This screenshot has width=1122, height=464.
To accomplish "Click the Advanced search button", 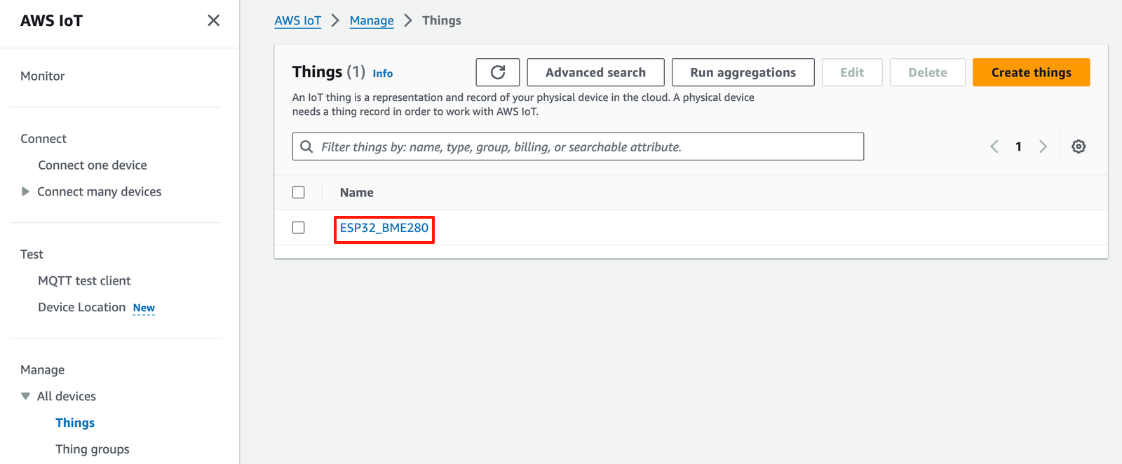I will (x=595, y=72).
